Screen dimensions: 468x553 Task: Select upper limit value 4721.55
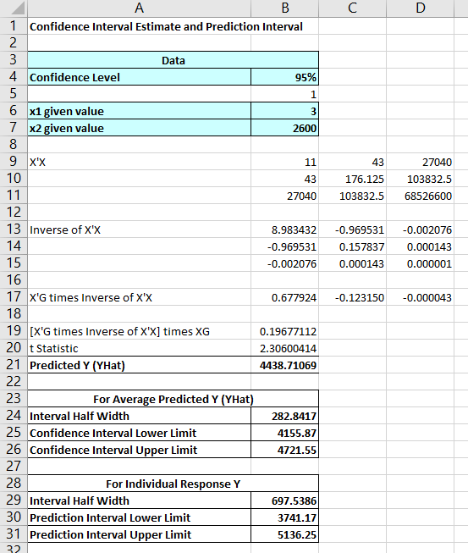click(284, 450)
